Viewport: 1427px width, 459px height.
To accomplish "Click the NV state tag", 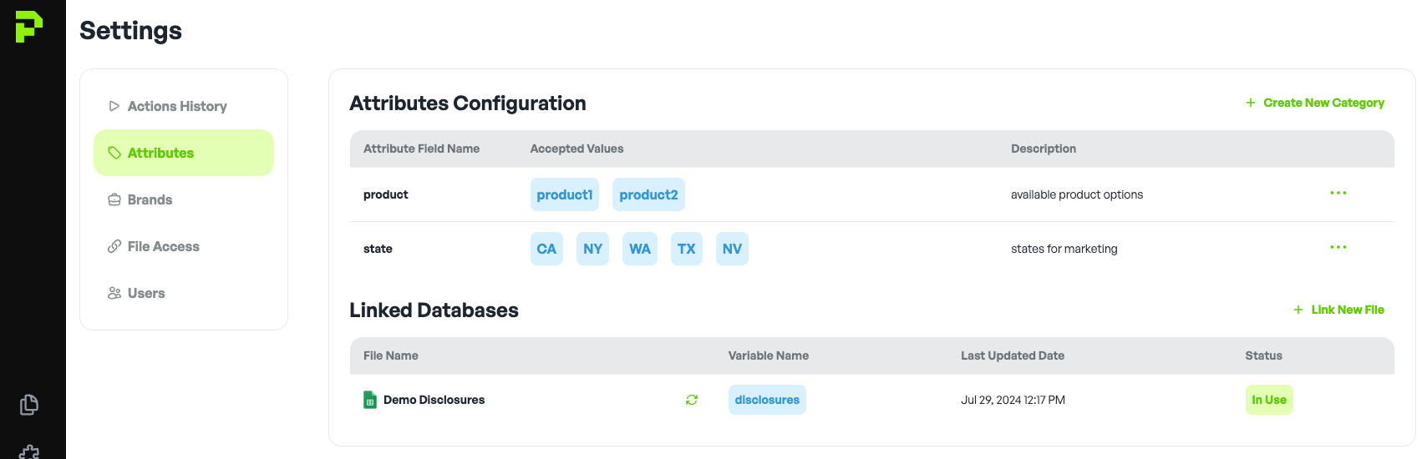I will 732,249.
